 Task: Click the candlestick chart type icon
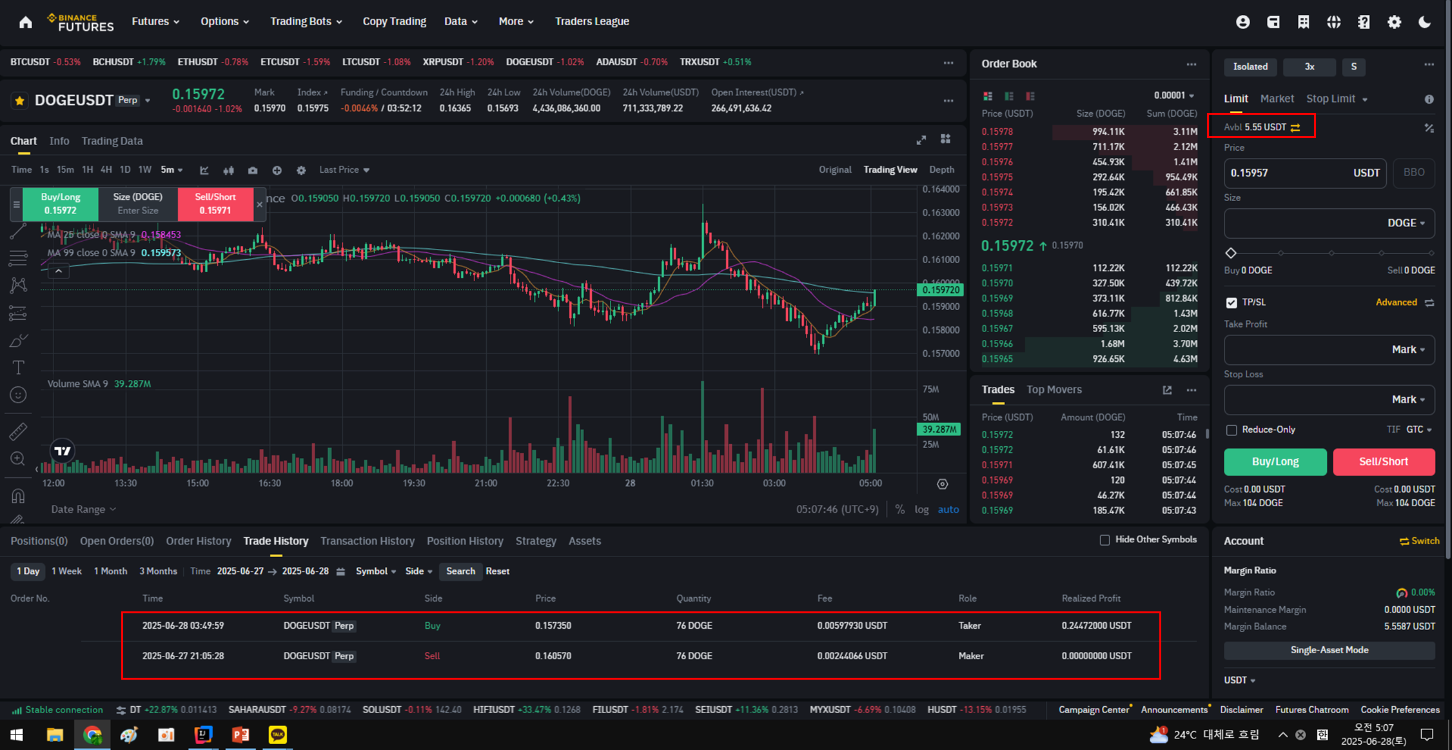pos(228,170)
